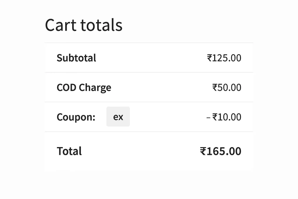Click the minus sign before ₹10.00
298x199 pixels.
tap(207, 117)
